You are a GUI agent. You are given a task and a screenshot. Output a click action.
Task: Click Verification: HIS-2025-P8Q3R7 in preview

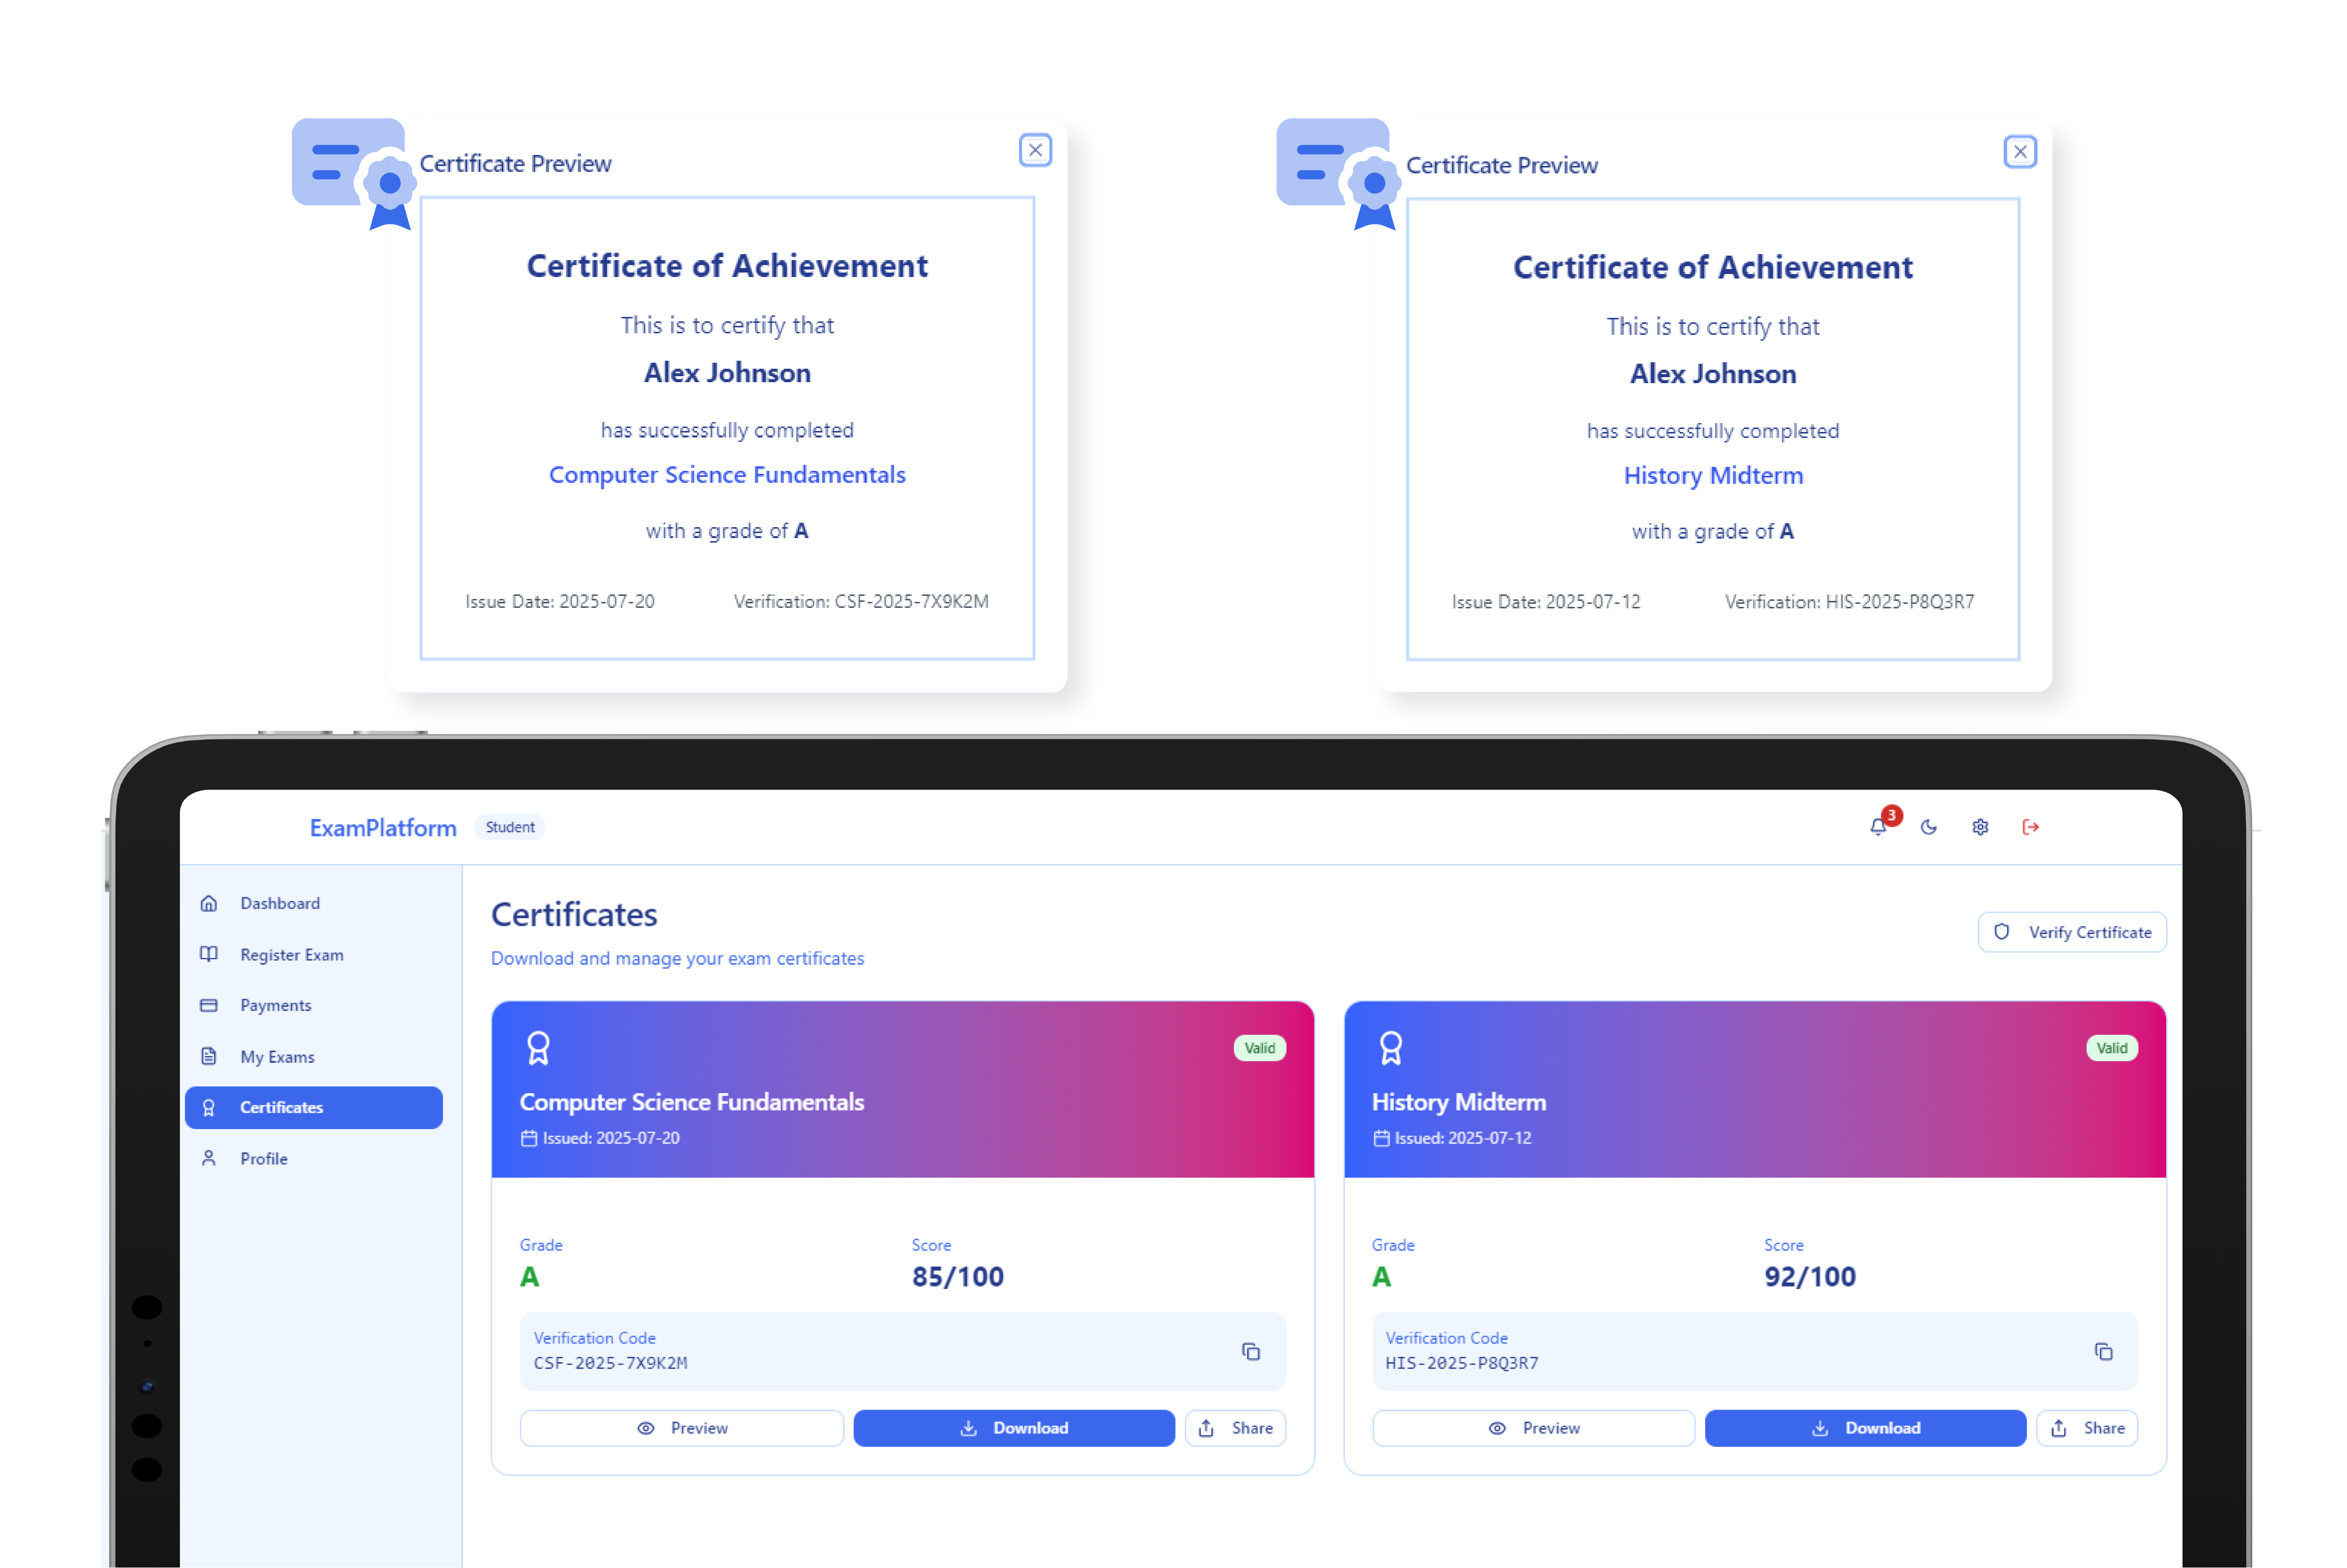point(1850,602)
